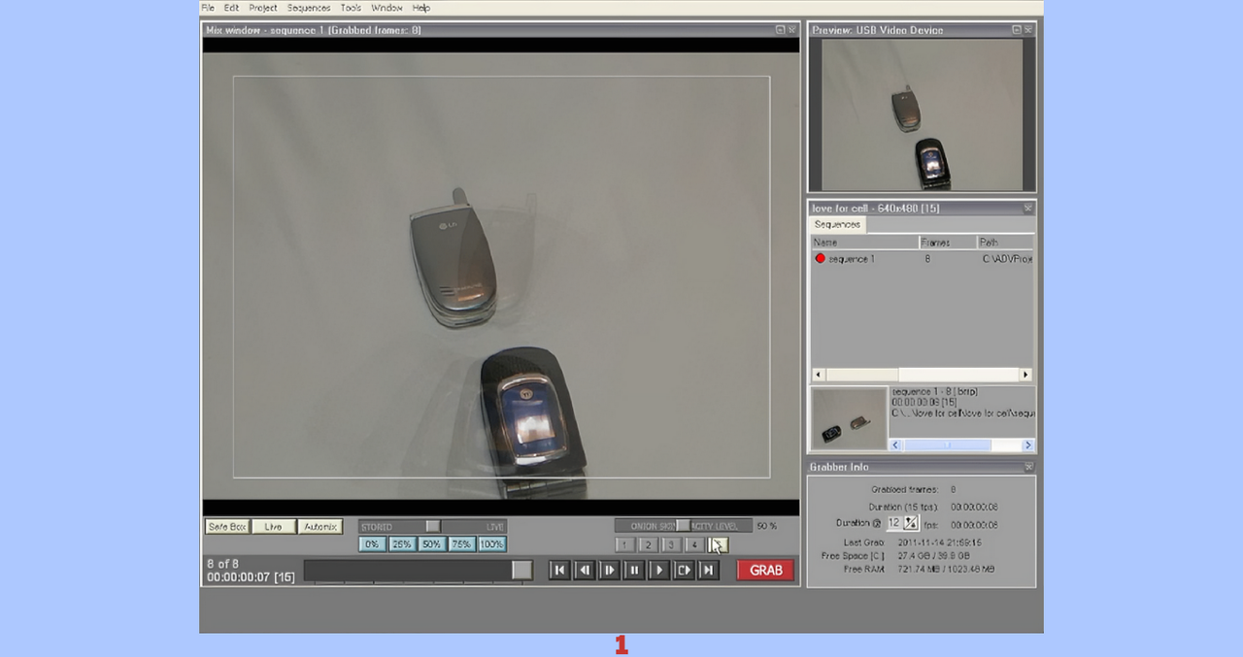
Task: Play the sequence
Action: click(659, 570)
